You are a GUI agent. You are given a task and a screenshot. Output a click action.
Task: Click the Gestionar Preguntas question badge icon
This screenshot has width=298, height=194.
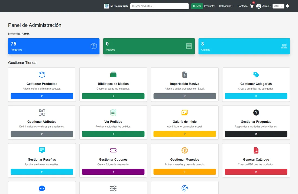coord(256,112)
